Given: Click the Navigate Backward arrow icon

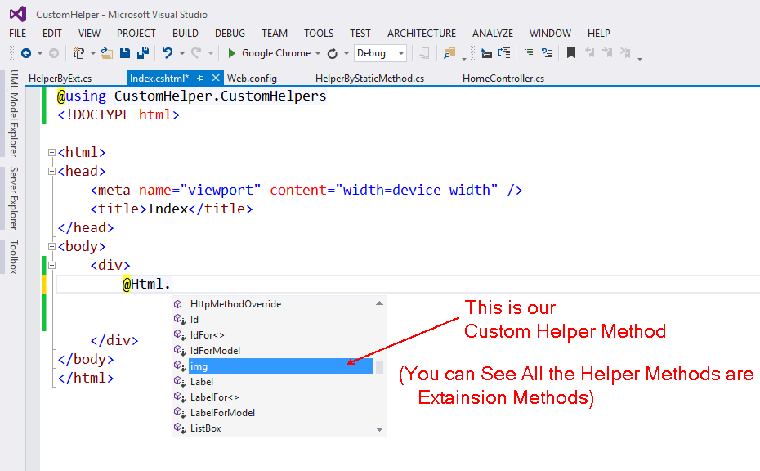Looking at the screenshot, I should pyautogui.click(x=26, y=53).
